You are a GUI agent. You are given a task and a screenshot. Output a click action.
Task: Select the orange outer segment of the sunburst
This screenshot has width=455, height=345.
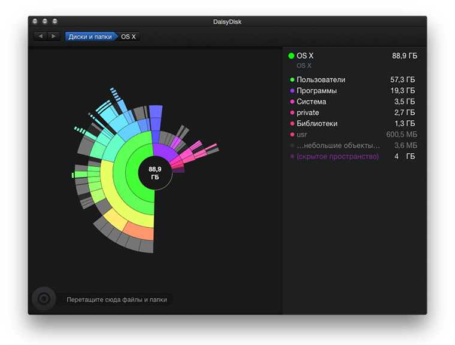pyautogui.click(x=140, y=230)
